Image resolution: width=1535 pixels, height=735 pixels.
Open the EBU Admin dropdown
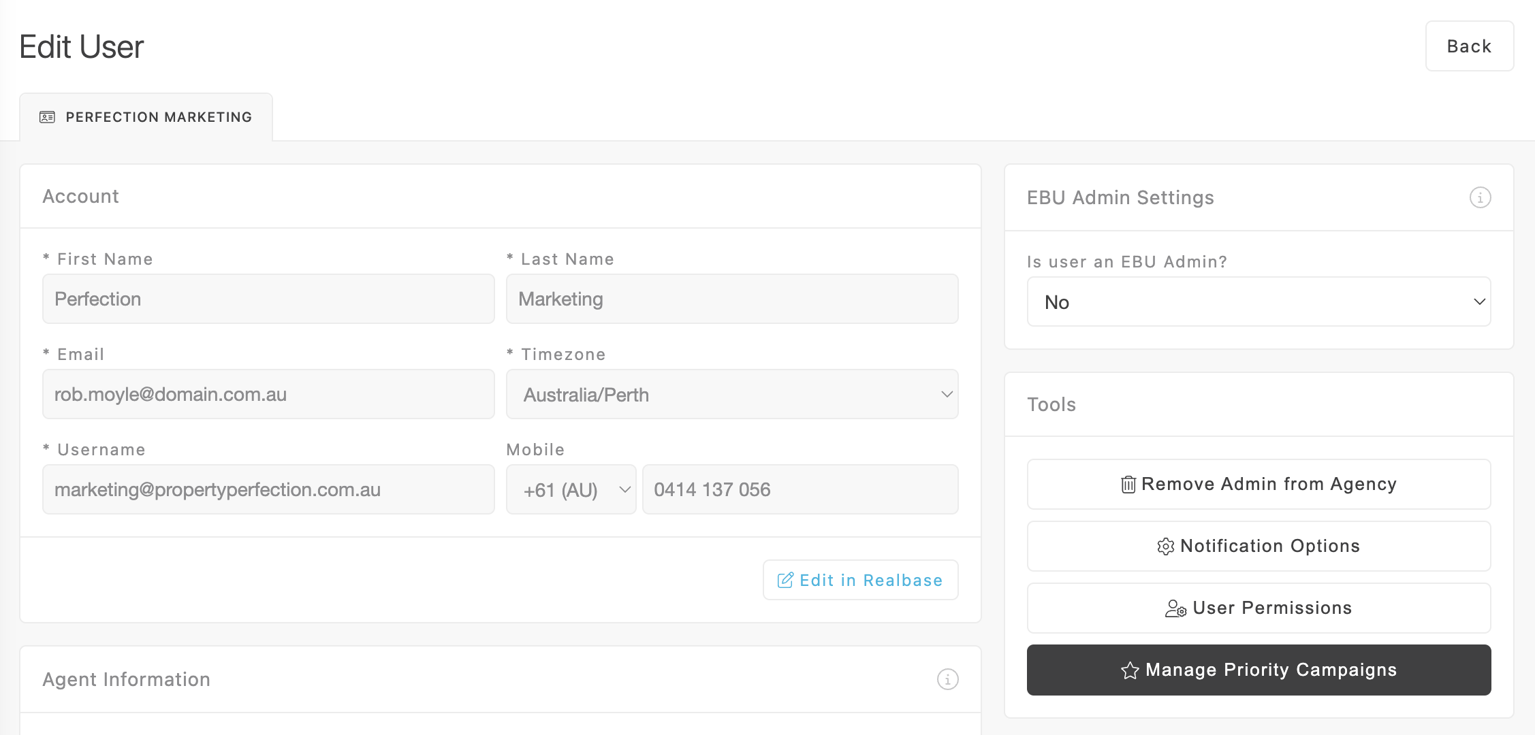click(1259, 301)
